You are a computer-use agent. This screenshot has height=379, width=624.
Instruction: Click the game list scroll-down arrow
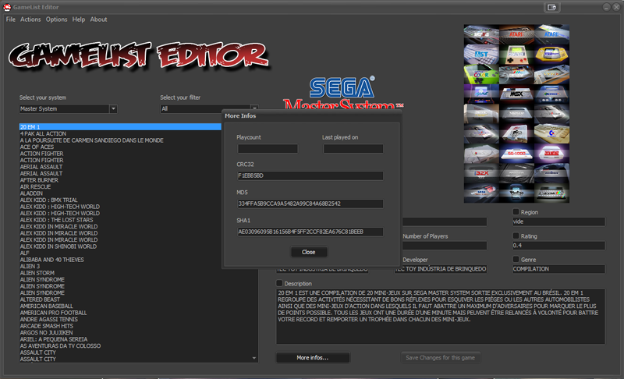(254, 358)
